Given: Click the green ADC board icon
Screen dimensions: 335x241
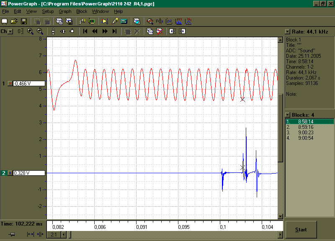Looking at the screenshot, I should point(92,21).
